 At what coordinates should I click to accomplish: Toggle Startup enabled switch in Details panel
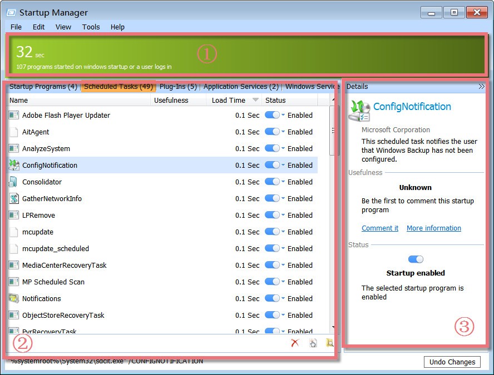pyautogui.click(x=416, y=259)
